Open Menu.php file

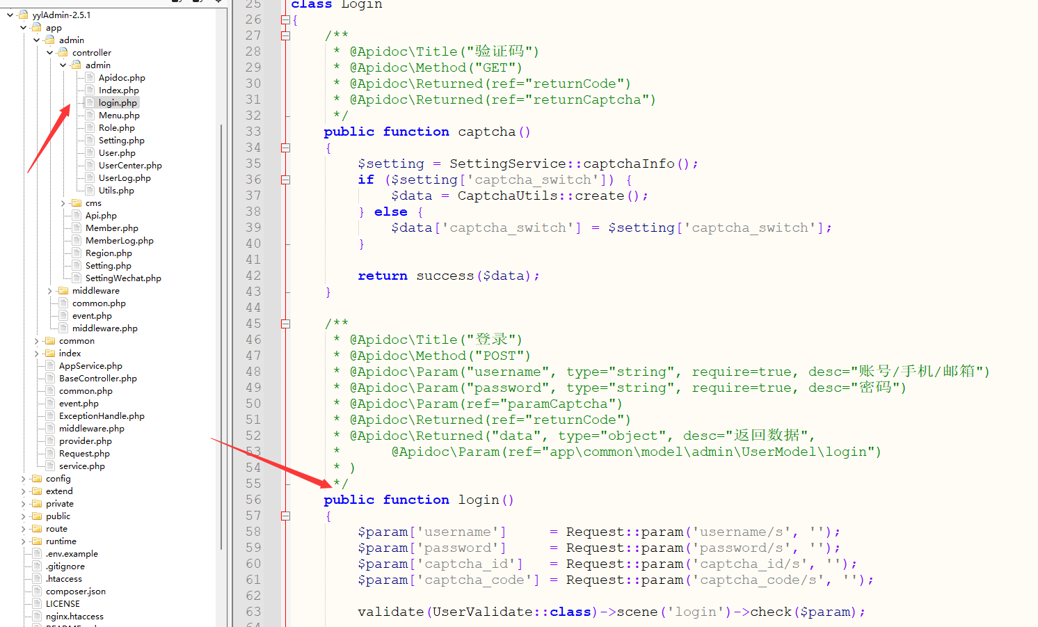(x=119, y=115)
